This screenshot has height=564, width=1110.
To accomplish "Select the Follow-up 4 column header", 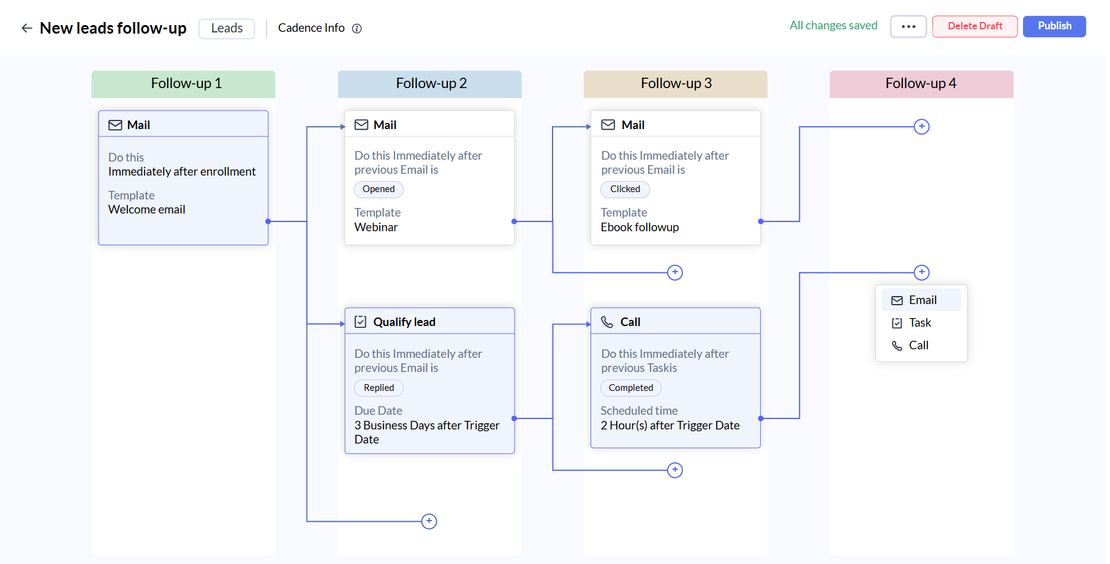I will [x=921, y=84].
